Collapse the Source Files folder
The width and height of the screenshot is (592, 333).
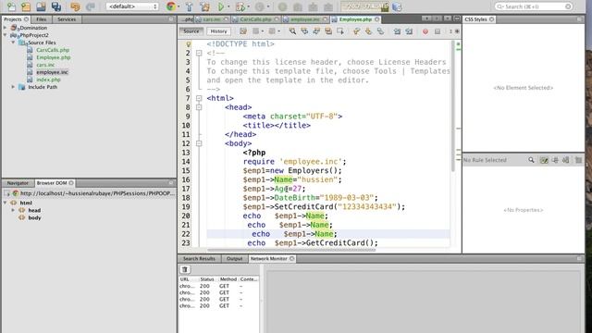pos(13,43)
